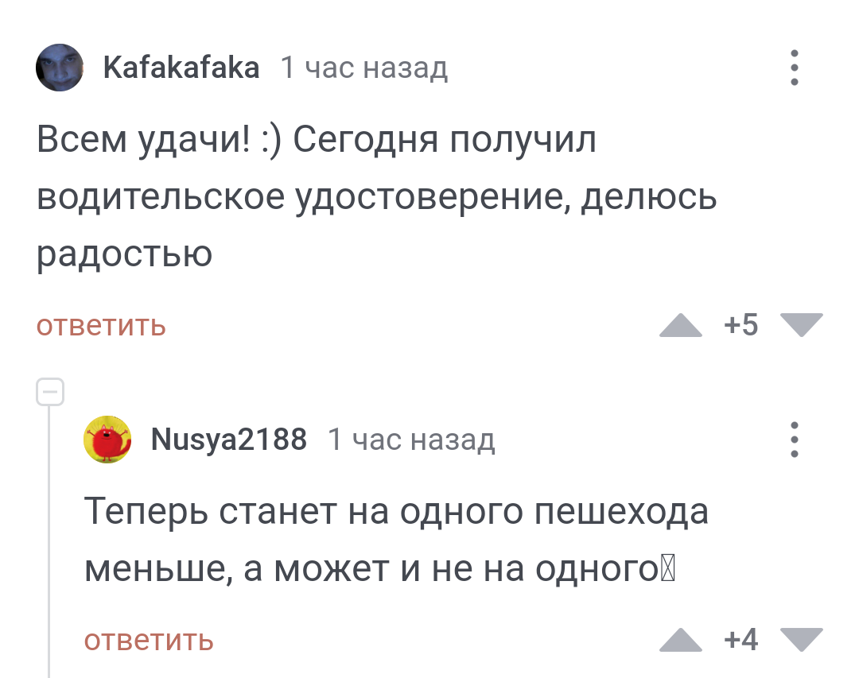Open Nusya2188's red cat avatar
The image size is (859, 678).
click(x=108, y=439)
